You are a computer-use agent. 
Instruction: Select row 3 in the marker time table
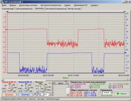59,90
